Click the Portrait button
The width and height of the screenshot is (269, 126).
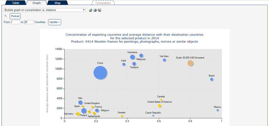[15, 16]
